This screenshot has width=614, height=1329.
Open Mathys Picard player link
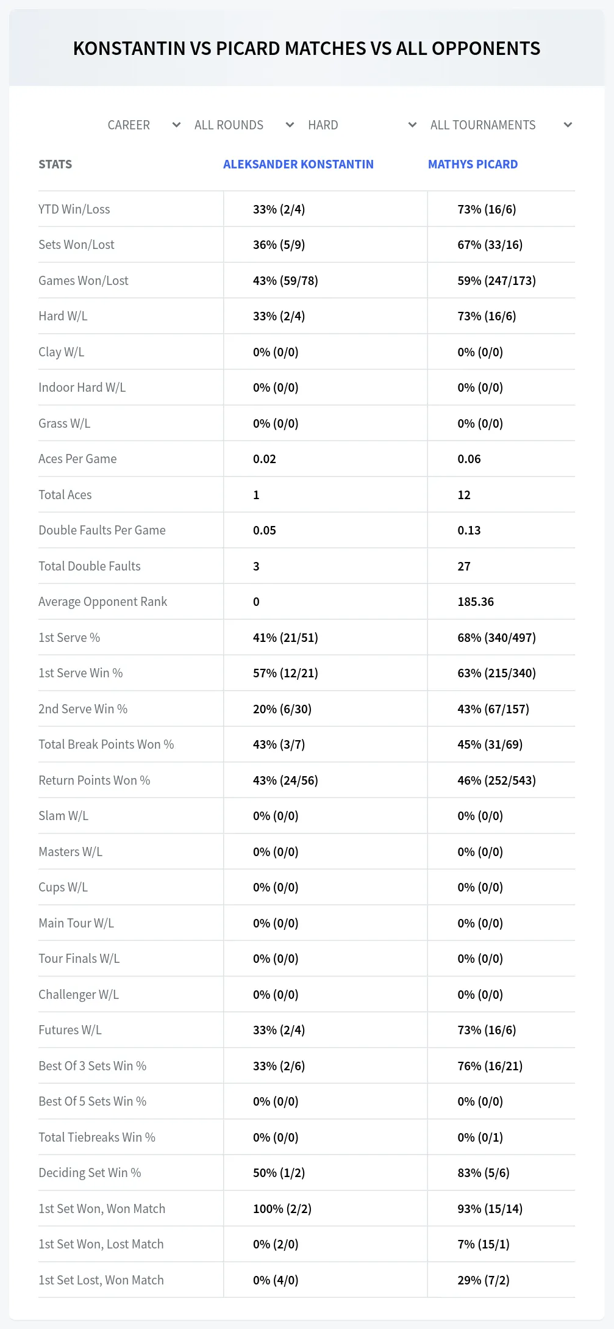(473, 164)
